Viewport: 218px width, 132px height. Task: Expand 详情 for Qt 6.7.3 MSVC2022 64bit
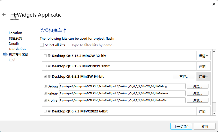point(203,111)
